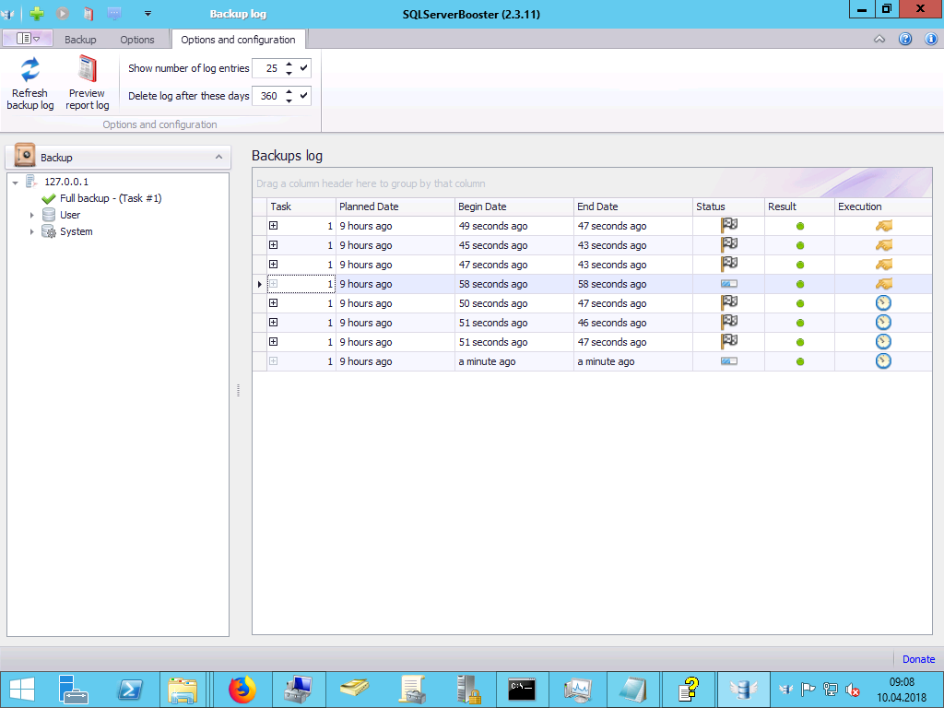Image resolution: width=944 pixels, height=708 pixels.
Task: Click the red report icon in quick toolbar
Action: pyautogui.click(x=88, y=14)
